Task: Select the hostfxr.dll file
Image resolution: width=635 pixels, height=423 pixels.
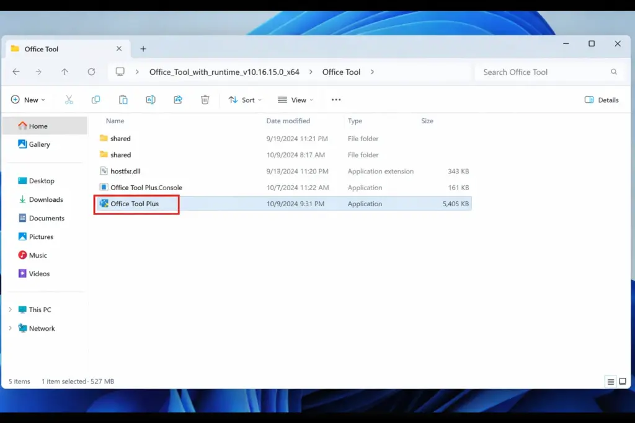Action: pyautogui.click(x=124, y=171)
